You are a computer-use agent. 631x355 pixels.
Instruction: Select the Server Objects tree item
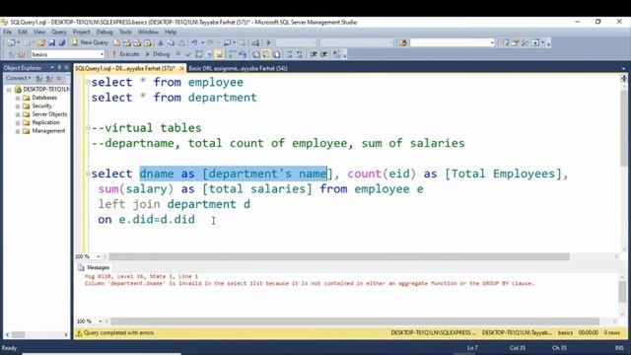click(49, 114)
